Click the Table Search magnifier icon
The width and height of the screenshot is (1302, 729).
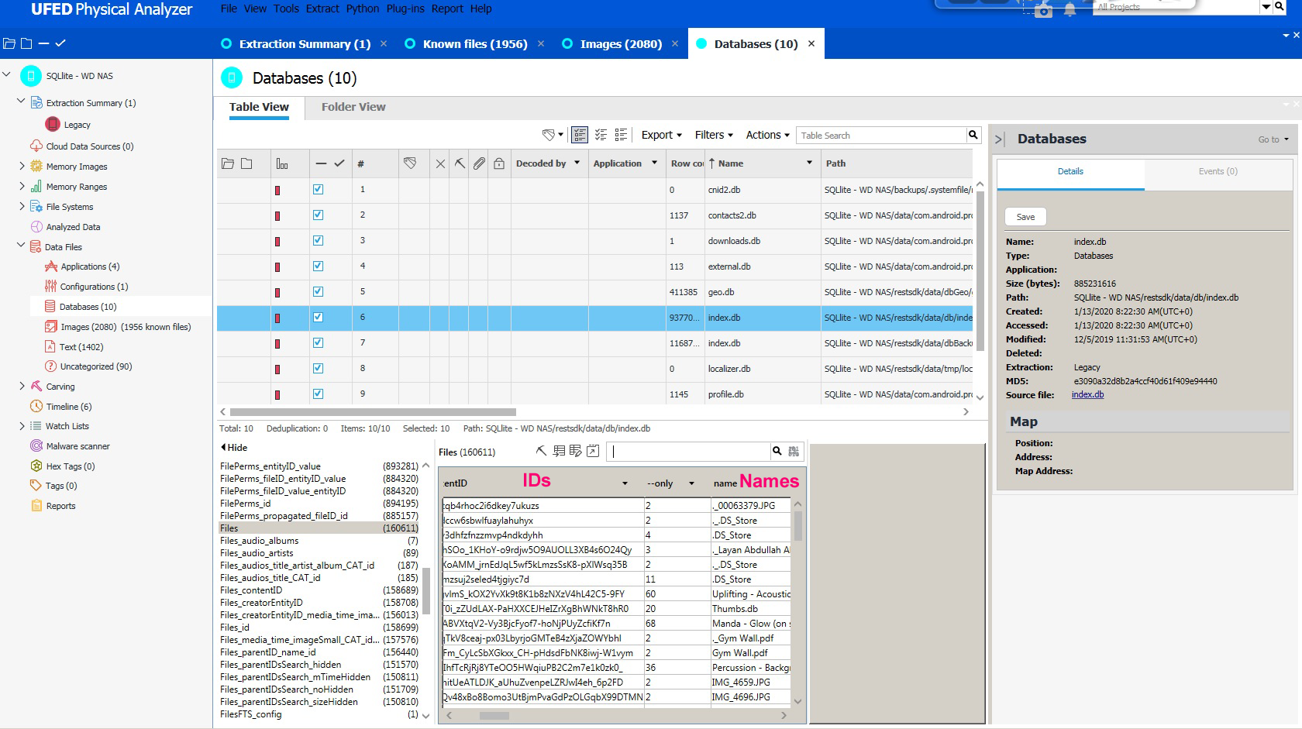click(x=973, y=135)
